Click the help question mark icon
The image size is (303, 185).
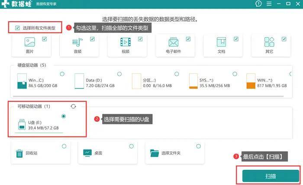pyautogui.click(x=258, y=3)
